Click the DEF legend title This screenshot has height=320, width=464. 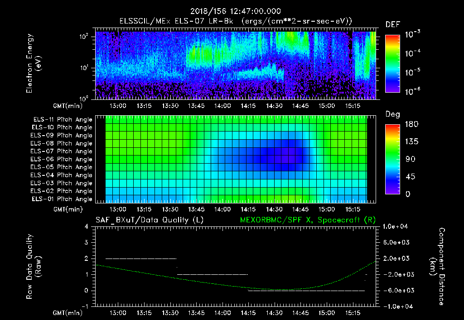pyautogui.click(x=393, y=24)
